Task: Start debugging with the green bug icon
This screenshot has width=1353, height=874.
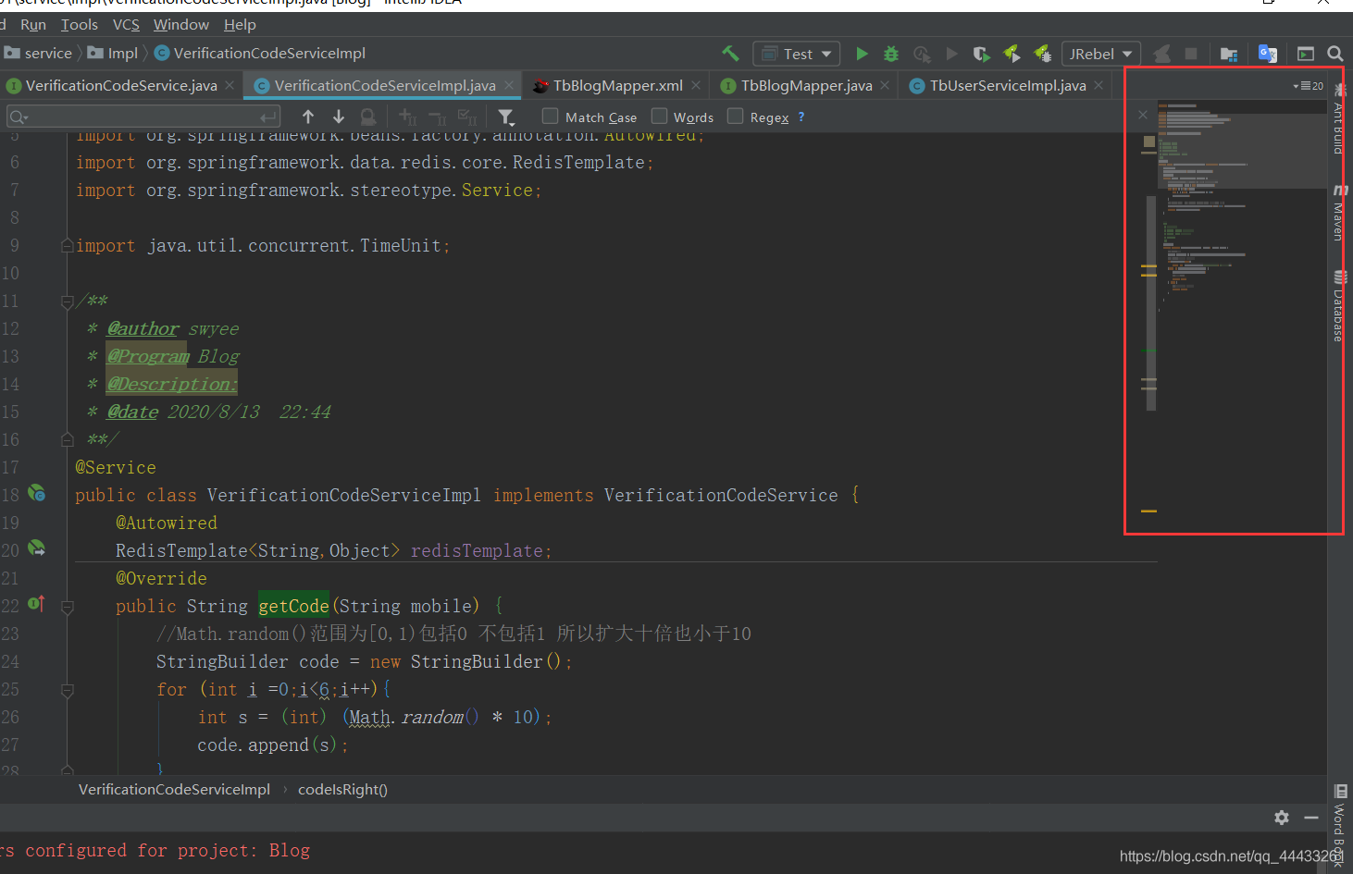Action: coord(891,54)
